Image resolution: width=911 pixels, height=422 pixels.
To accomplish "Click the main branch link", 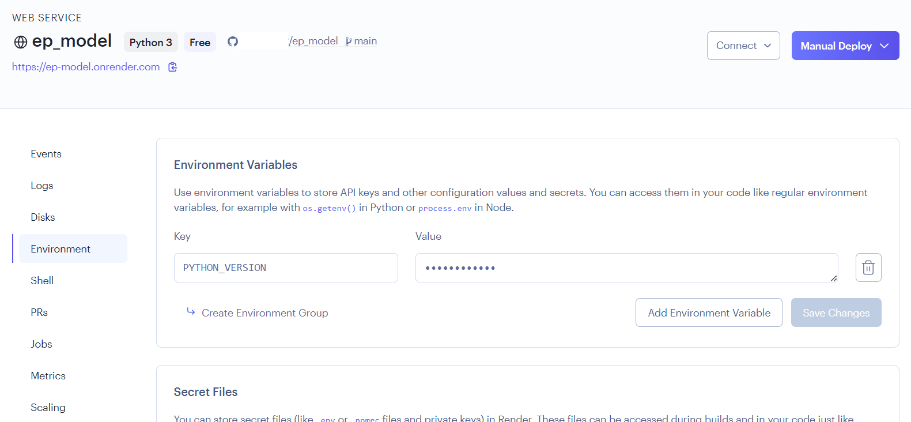I will (365, 41).
